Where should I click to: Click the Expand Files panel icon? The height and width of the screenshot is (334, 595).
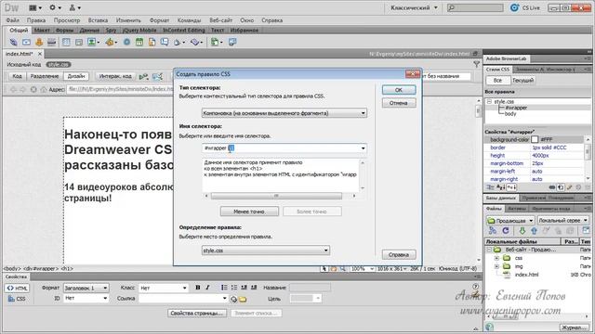pyautogui.click(x=587, y=230)
